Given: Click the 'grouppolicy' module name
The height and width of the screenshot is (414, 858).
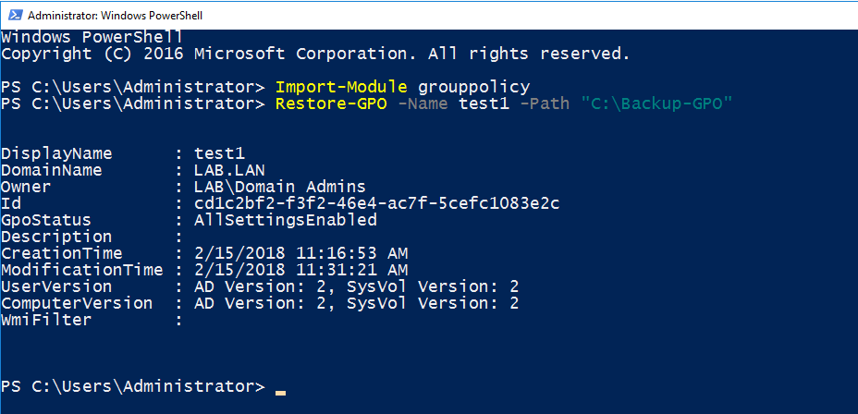Looking at the screenshot, I should [474, 87].
